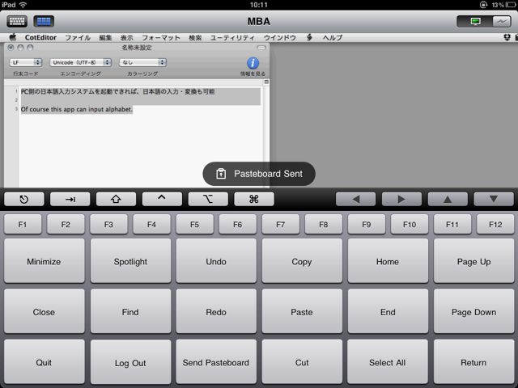The width and height of the screenshot is (518, 388).
Task: Open the 検索 menu
Action: click(195, 38)
